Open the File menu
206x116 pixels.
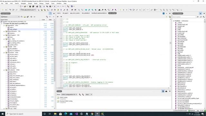[x=2, y=4]
